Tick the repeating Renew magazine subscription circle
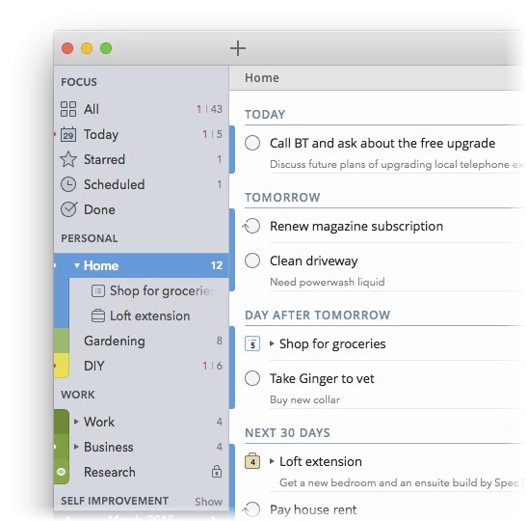Image resolution: width=527 pixels, height=521 pixels. [x=251, y=226]
